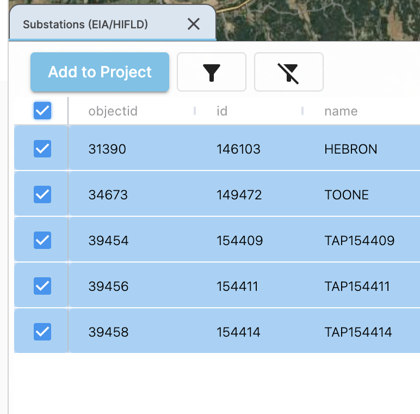The height and width of the screenshot is (414, 420).
Task: Click the name cell TAP154411
Action: tap(357, 287)
